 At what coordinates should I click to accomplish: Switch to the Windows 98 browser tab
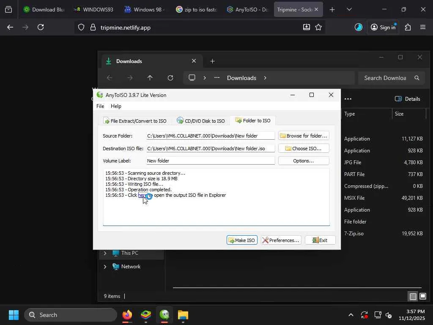(x=145, y=9)
